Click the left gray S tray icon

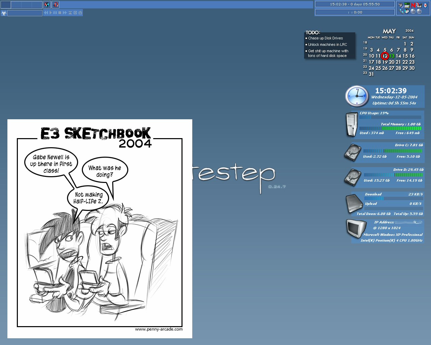click(413, 11)
